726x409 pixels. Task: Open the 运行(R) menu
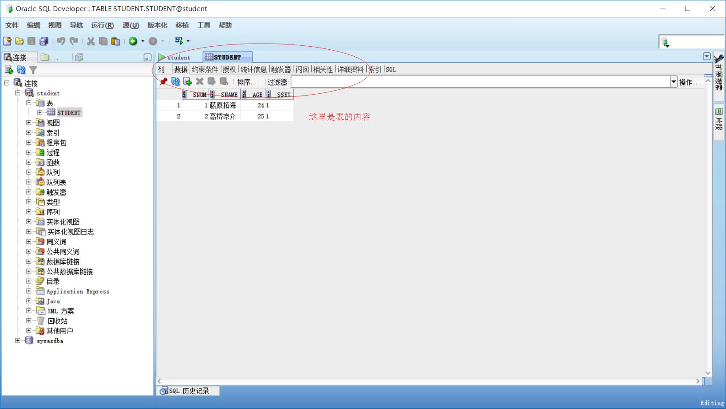[x=102, y=25]
